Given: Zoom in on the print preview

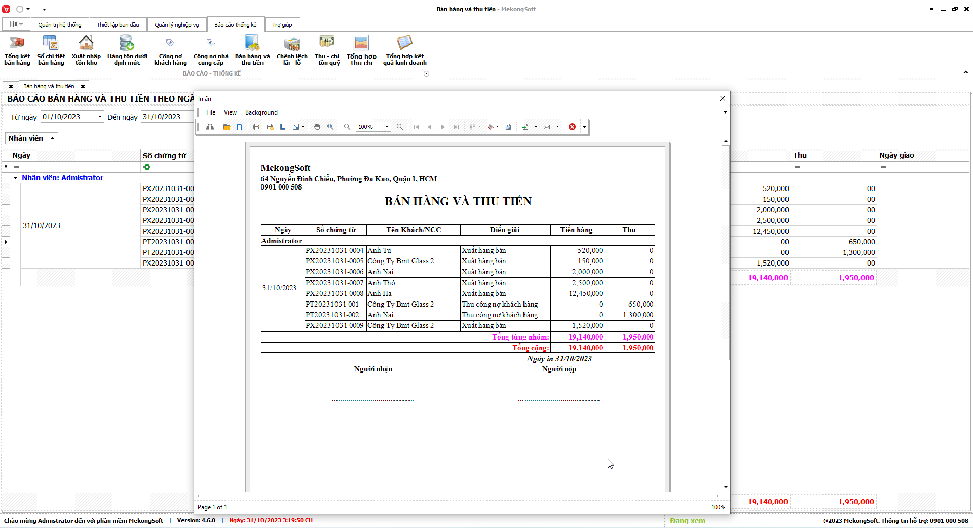Looking at the screenshot, I should click(x=400, y=127).
